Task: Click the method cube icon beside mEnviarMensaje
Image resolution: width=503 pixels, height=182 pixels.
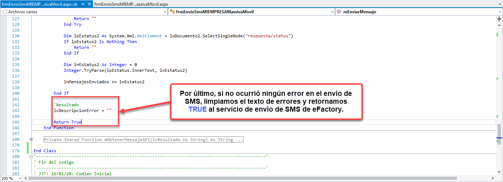Action: [x=339, y=12]
